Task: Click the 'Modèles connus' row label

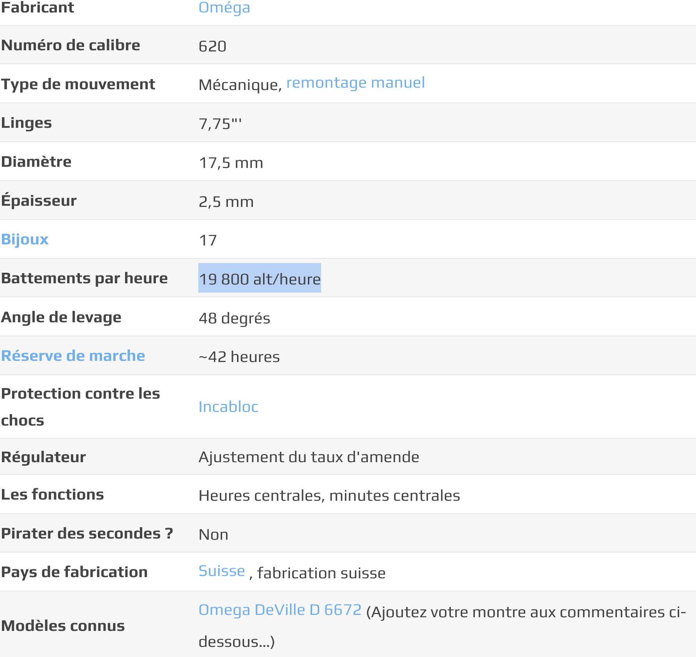Action: point(63,626)
